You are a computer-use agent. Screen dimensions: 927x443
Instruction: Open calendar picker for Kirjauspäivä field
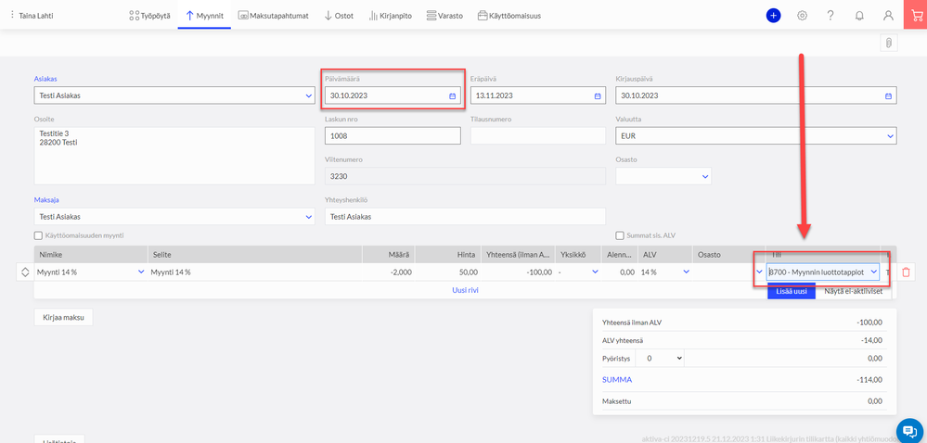point(888,95)
